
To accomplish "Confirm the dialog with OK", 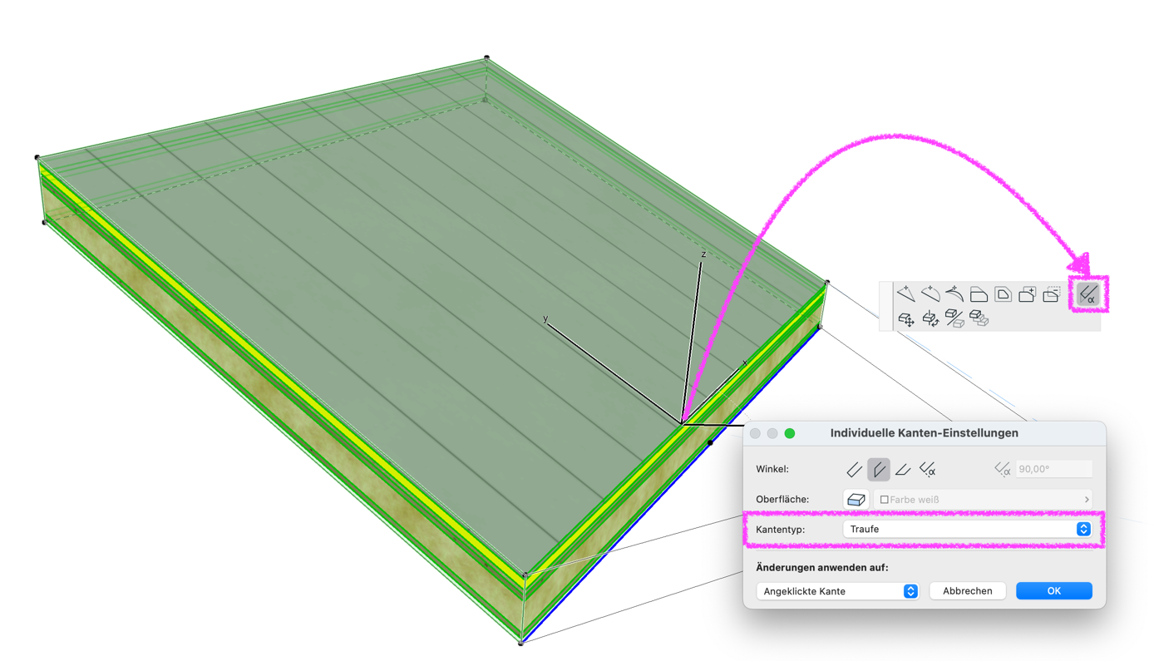I will pos(1053,591).
